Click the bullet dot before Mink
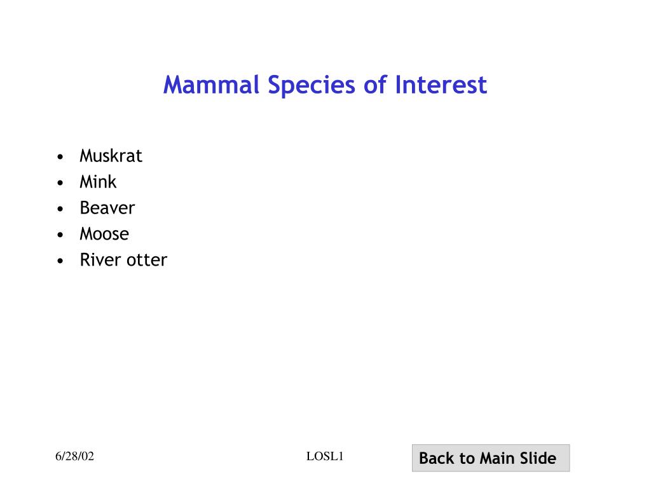 coord(60,182)
